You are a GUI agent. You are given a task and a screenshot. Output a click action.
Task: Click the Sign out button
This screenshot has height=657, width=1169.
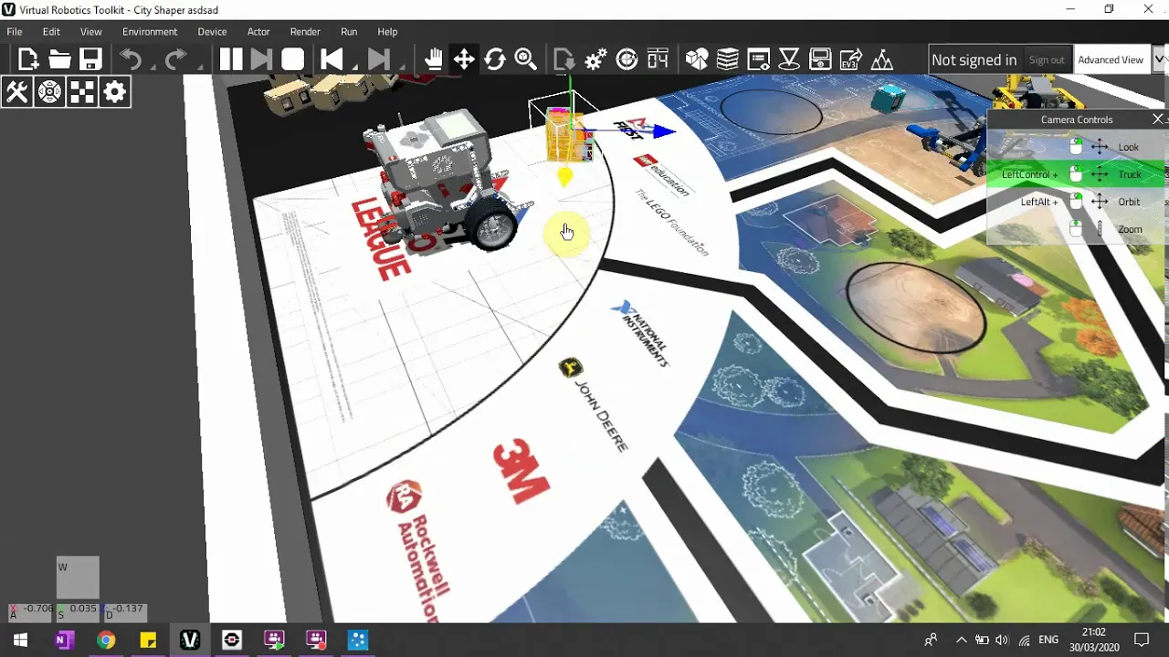(1047, 60)
